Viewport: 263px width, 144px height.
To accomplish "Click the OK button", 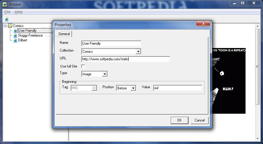I will click(179, 120).
